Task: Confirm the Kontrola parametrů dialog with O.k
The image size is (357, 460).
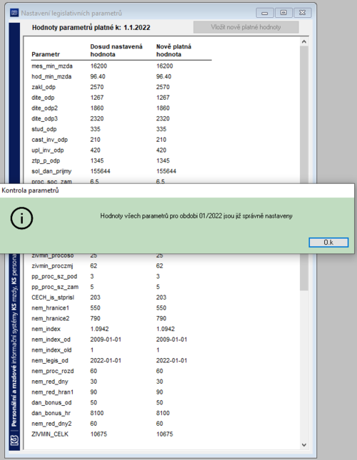Action: click(x=328, y=242)
